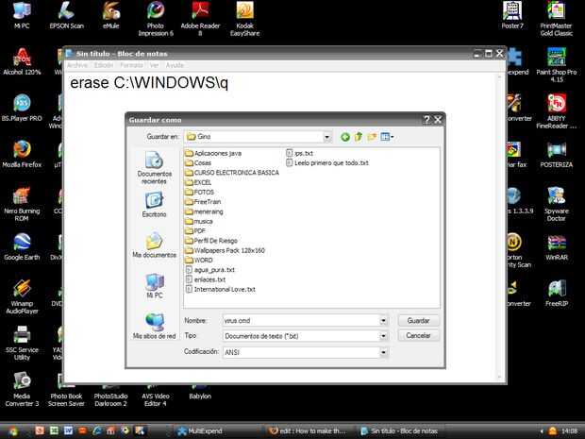Click the Photo Impression 6 desktop icon
The image size is (585, 439).
click(156, 18)
